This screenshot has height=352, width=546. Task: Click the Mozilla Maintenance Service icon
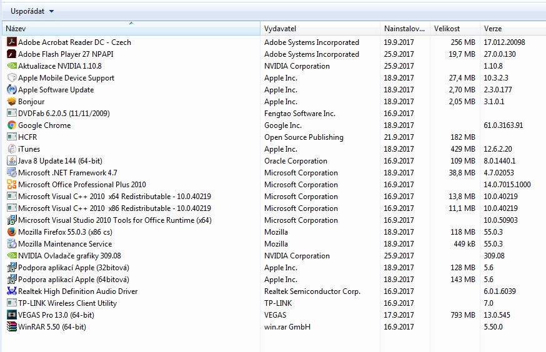[12, 243]
